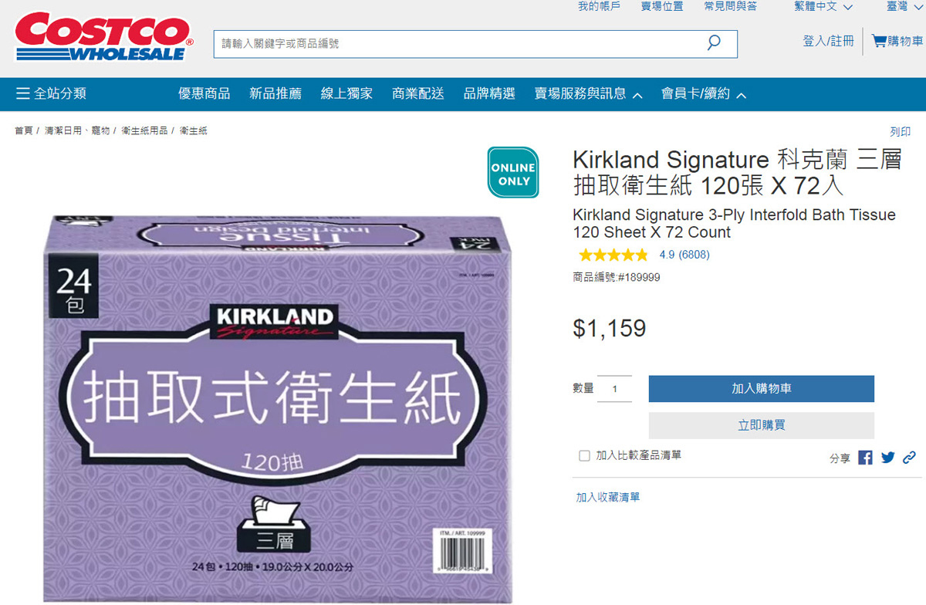Click the 加入收藏清單 link
The height and width of the screenshot is (605, 926).
tap(607, 497)
